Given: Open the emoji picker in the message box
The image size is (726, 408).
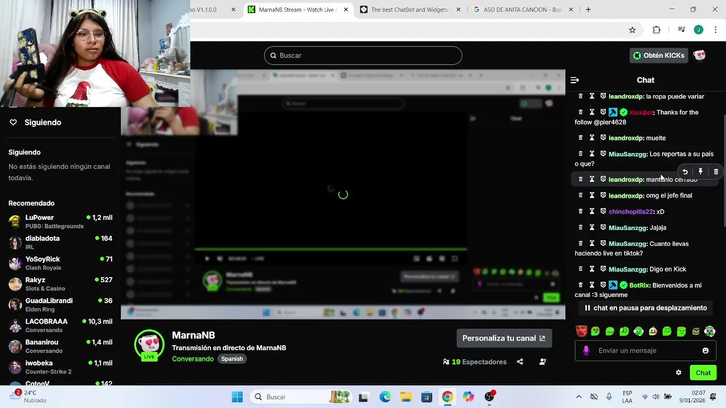Looking at the screenshot, I should 706,351.
